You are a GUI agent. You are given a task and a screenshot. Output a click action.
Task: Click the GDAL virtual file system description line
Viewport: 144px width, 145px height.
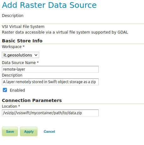[65, 32]
